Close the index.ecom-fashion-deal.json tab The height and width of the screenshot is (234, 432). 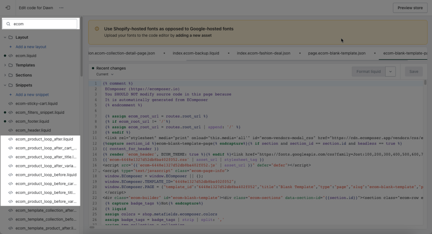[300, 53]
